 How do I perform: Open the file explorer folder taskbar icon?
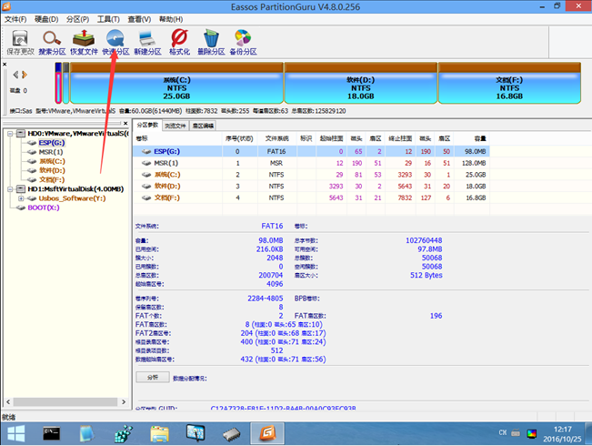click(x=160, y=433)
